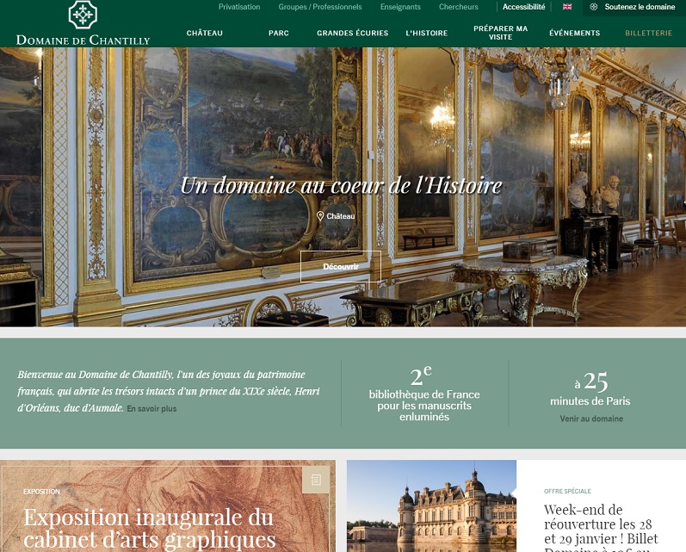The width and height of the screenshot is (686, 552).
Task: Switch language with the UK flag icon
Action: click(567, 7)
